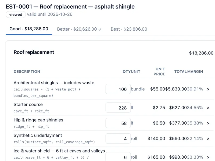
Task: Edit Ice & water shield quantity 6
Action: click(x=118, y=157)
